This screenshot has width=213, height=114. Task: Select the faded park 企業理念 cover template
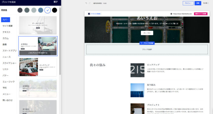38,88
